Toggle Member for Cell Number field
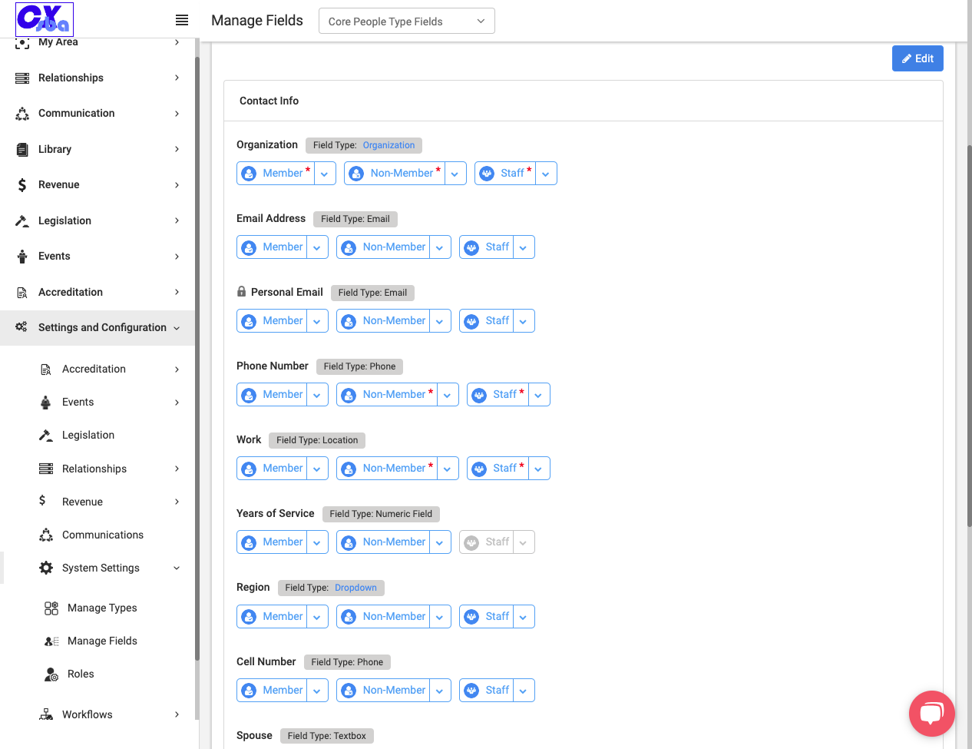This screenshot has height=749, width=972. 273,691
